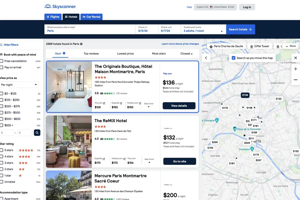Check the 5 stars rating filter
The width and height of the screenshot is (300, 200).
[2, 150]
